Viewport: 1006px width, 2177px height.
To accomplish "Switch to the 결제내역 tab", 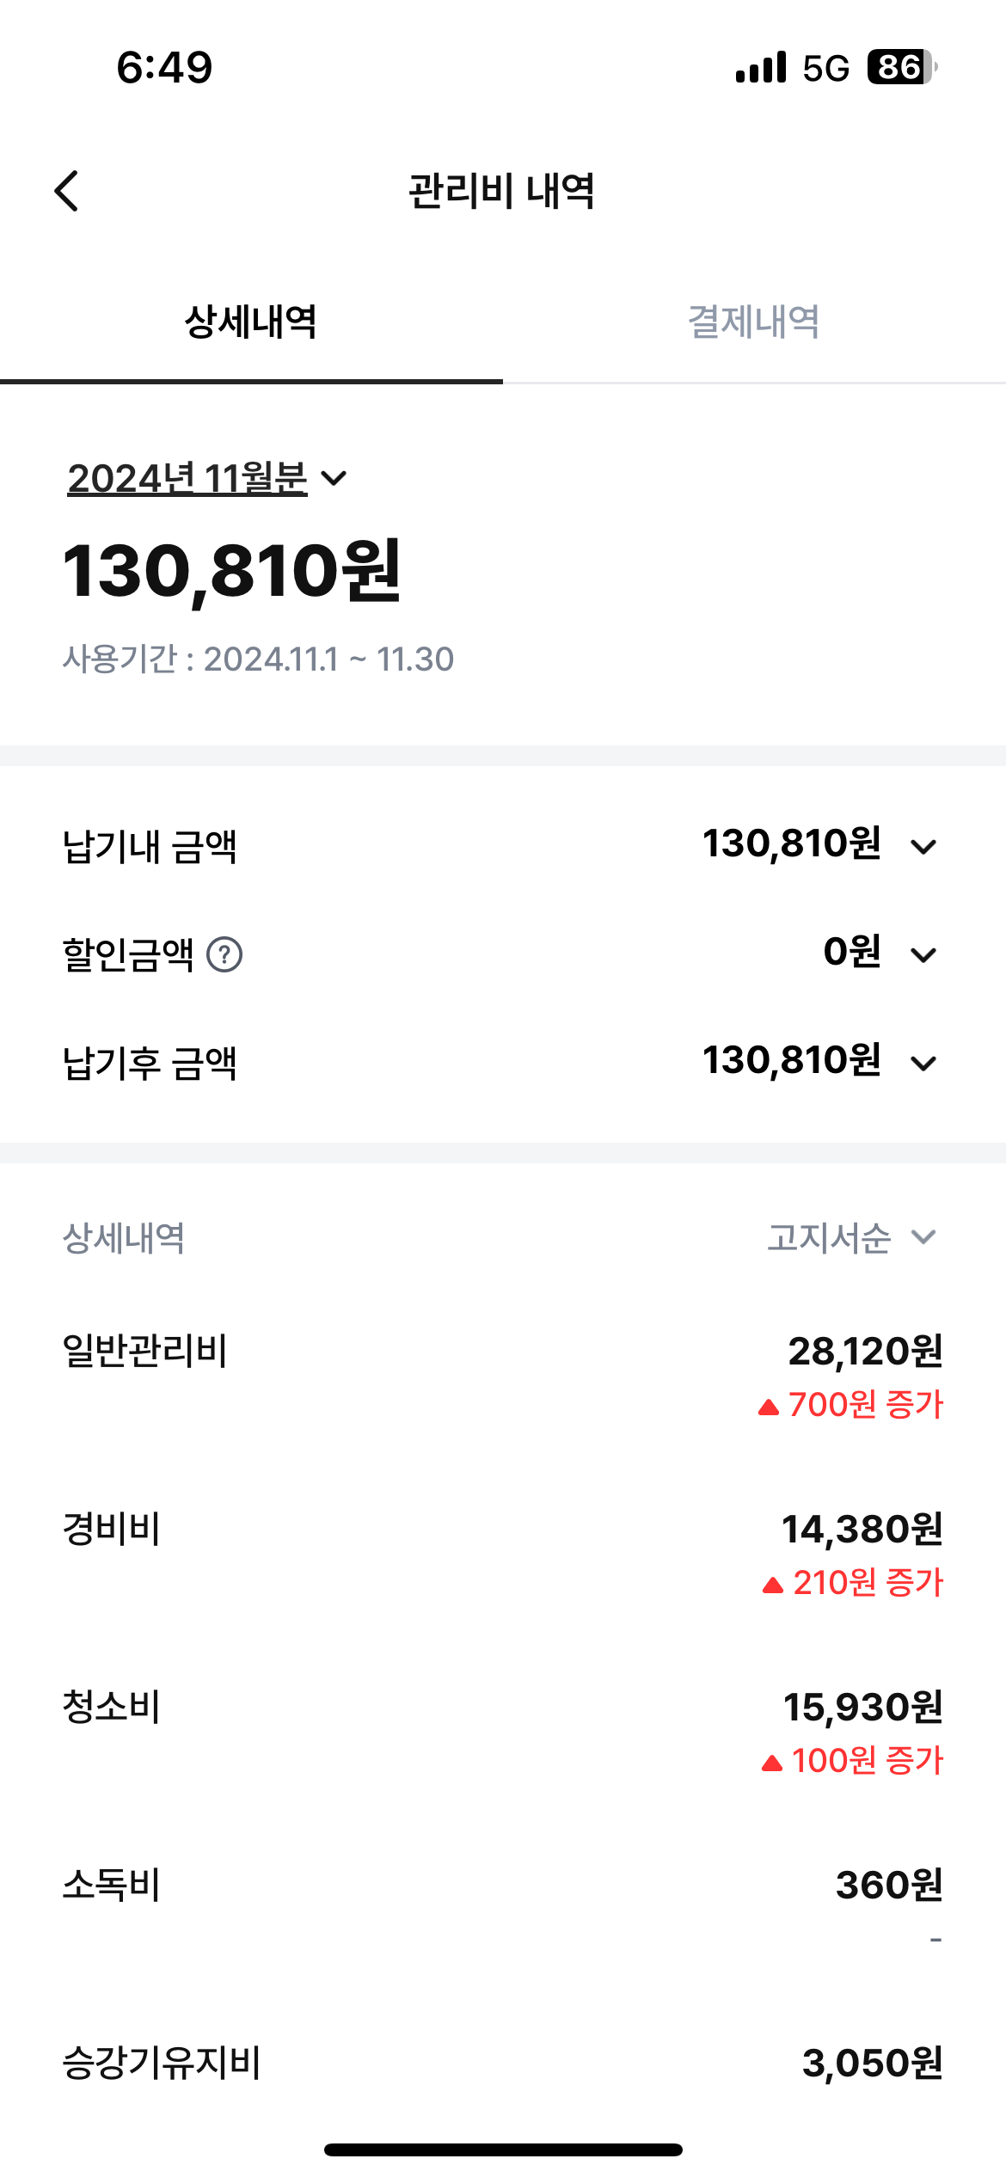I will [x=754, y=322].
